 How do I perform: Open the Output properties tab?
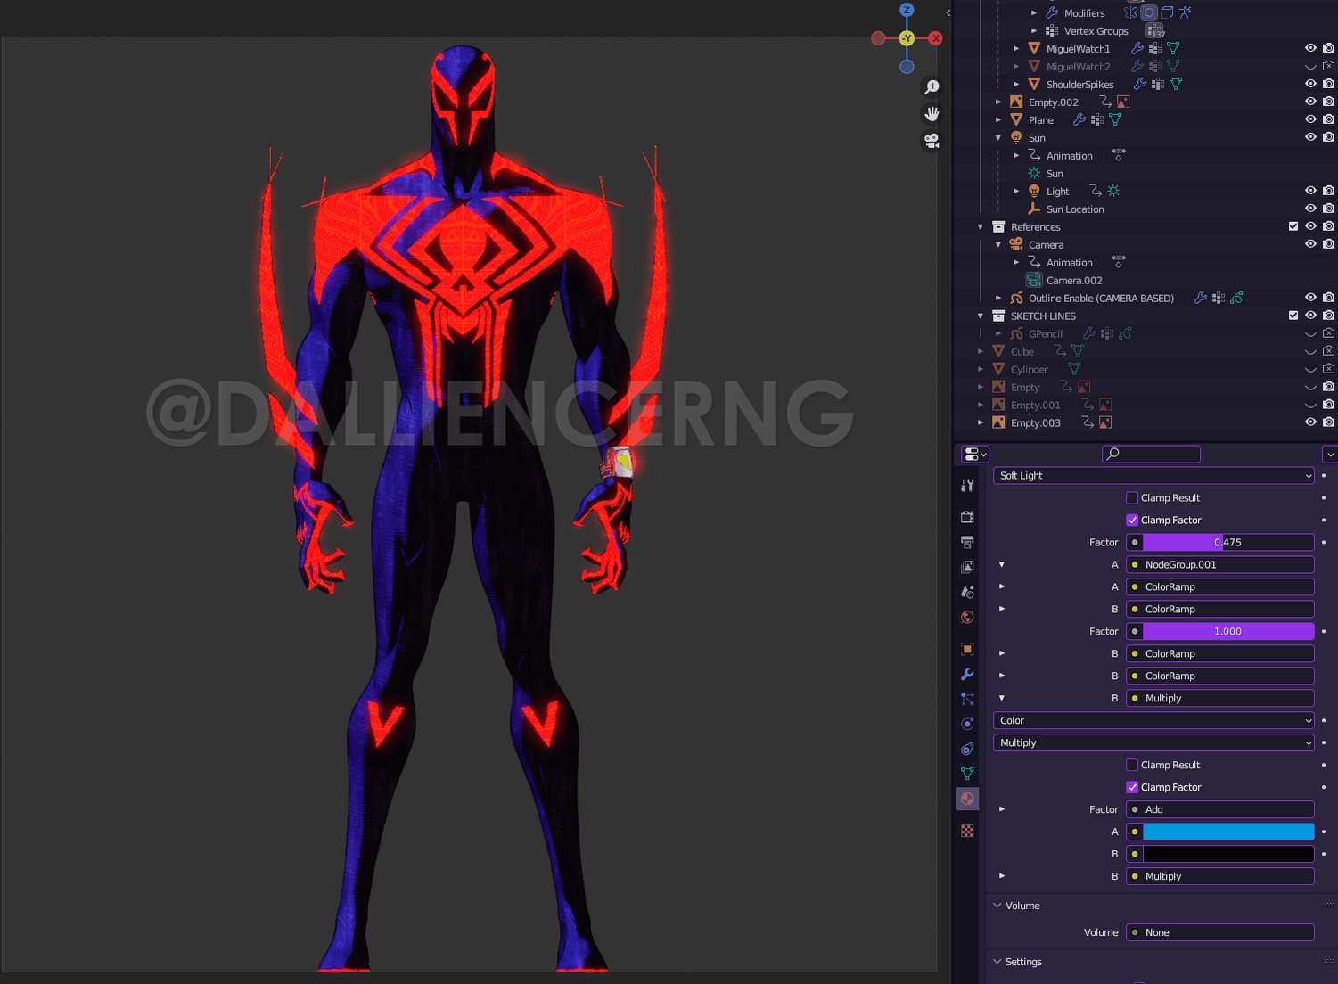(x=967, y=542)
